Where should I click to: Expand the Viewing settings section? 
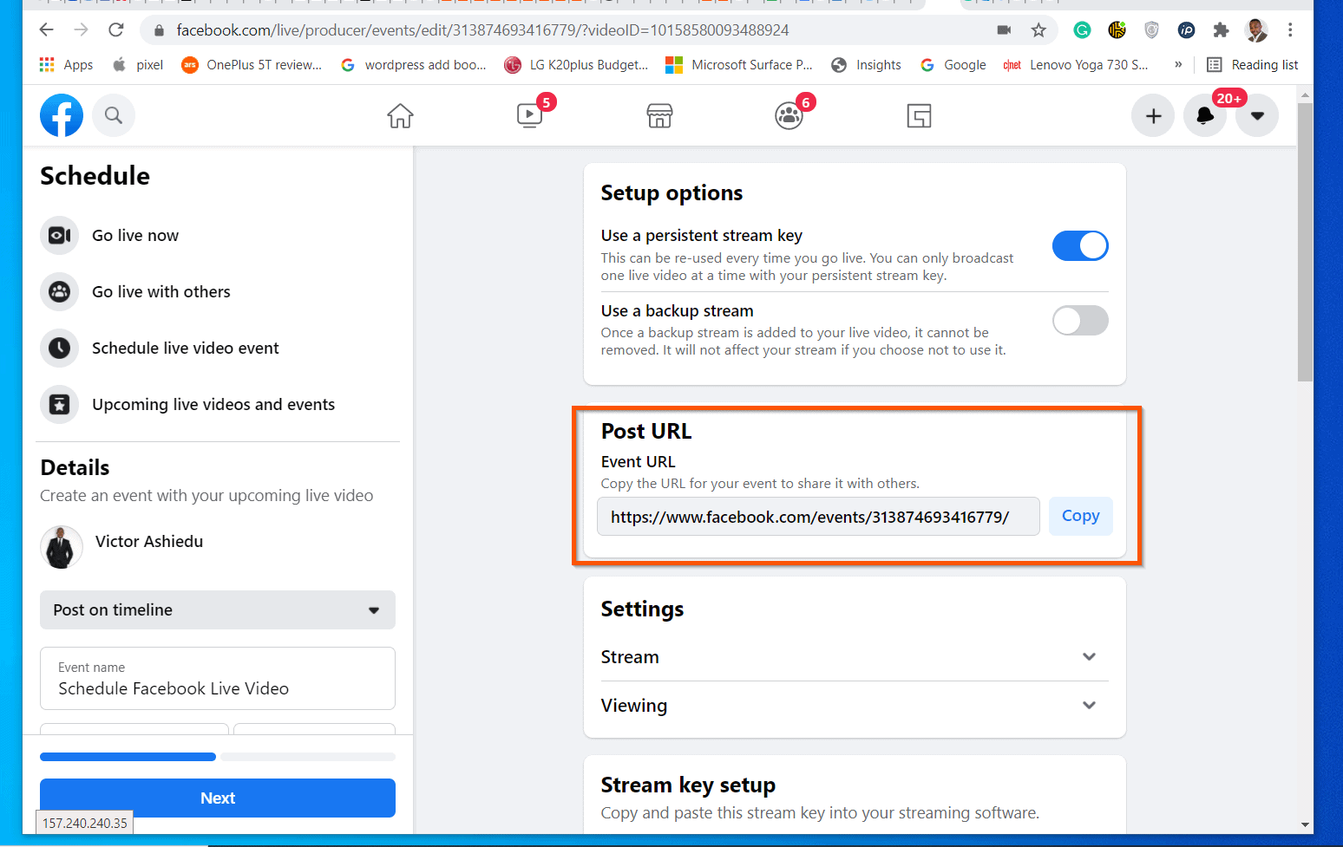pyautogui.click(x=855, y=706)
